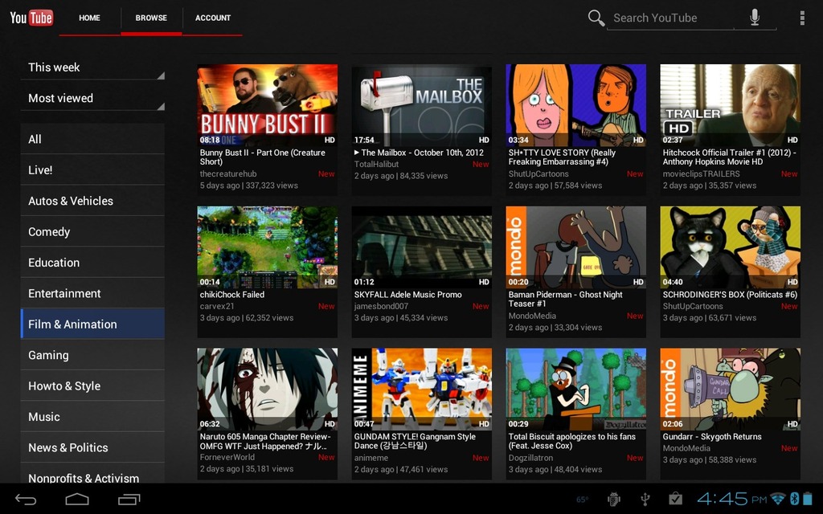Click the 'Gundarr - Skygoth Returns' title
This screenshot has height=514, width=823.
[x=712, y=436]
